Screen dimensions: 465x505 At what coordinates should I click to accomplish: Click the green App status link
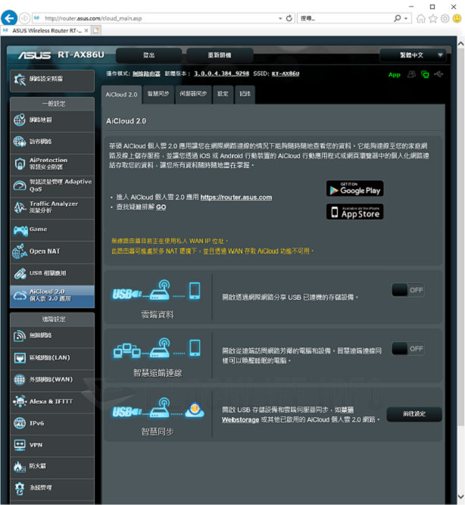(x=394, y=75)
